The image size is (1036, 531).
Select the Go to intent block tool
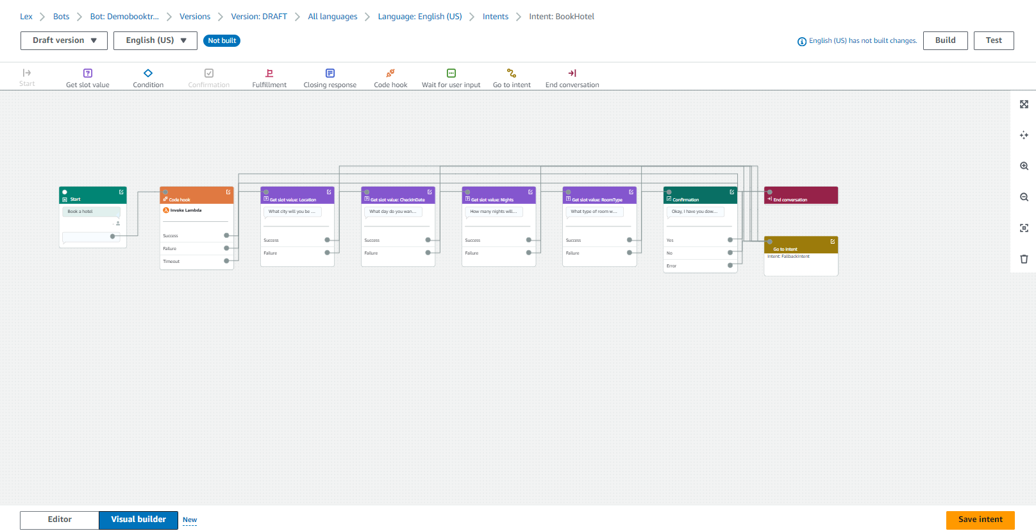click(512, 78)
